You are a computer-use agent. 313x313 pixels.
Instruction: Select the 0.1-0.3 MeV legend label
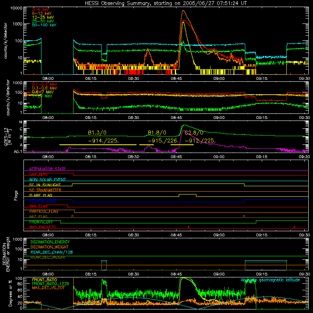(x=45, y=84)
